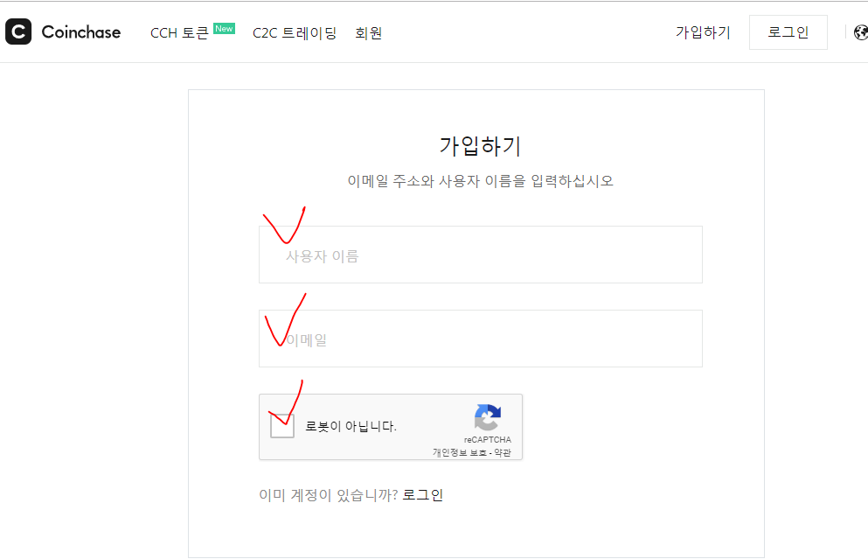Select the 회원 navigation item
Viewport: 868px width, 559px height.
click(x=368, y=33)
